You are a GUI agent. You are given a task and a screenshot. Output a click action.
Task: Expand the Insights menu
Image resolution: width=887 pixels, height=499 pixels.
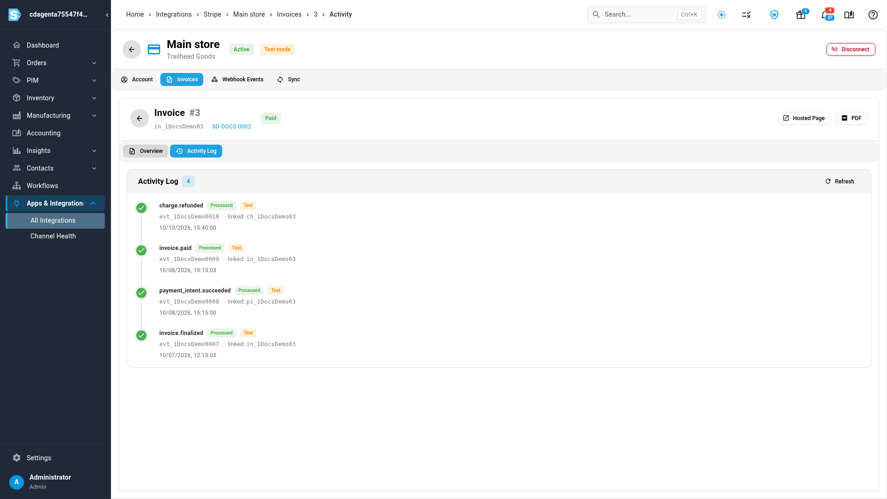click(55, 151)
